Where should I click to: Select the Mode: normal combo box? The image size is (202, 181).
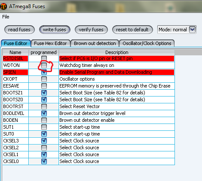177,30
